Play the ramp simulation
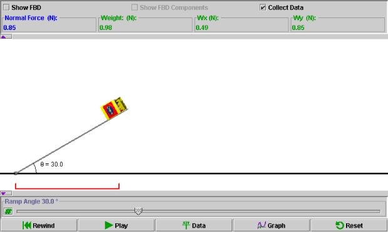Viewport: 388px width, 232px height. 116,225
